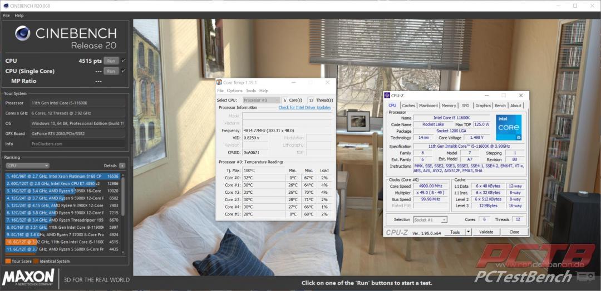Select ranking entry Xeon Platinum 8168

(63, 176)
